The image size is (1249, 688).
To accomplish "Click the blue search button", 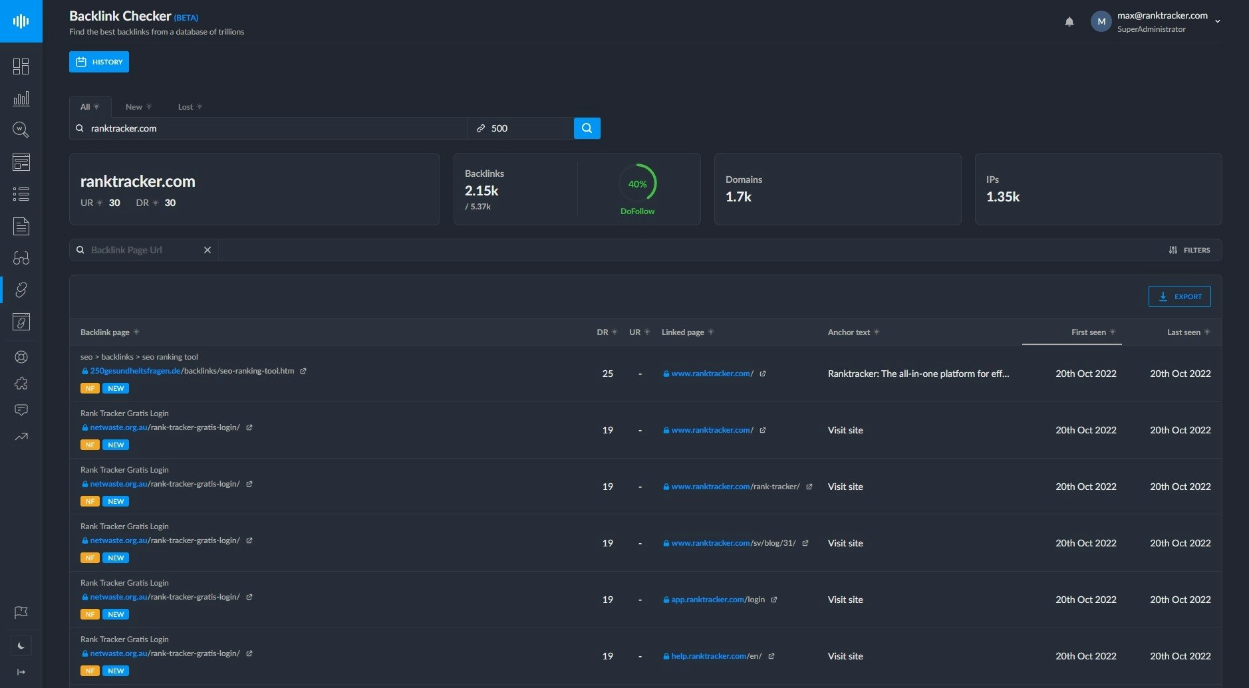I will pyautogui.click(x=587, y=128).
